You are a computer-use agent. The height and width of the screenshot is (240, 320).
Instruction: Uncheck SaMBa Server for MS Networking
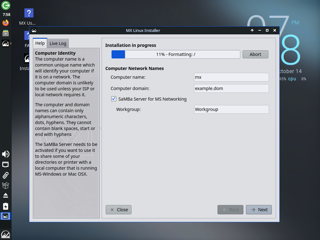(x=114, y=99)
